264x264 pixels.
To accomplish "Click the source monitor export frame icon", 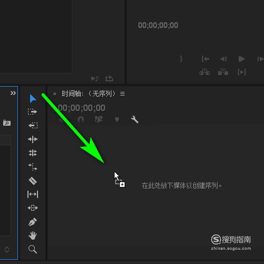I will (109, 78).
